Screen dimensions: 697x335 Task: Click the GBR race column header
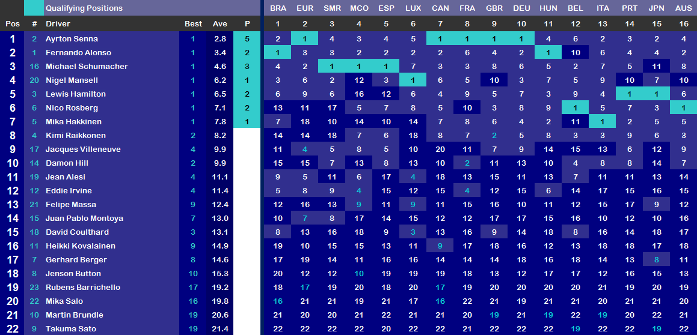click(494, 8)
